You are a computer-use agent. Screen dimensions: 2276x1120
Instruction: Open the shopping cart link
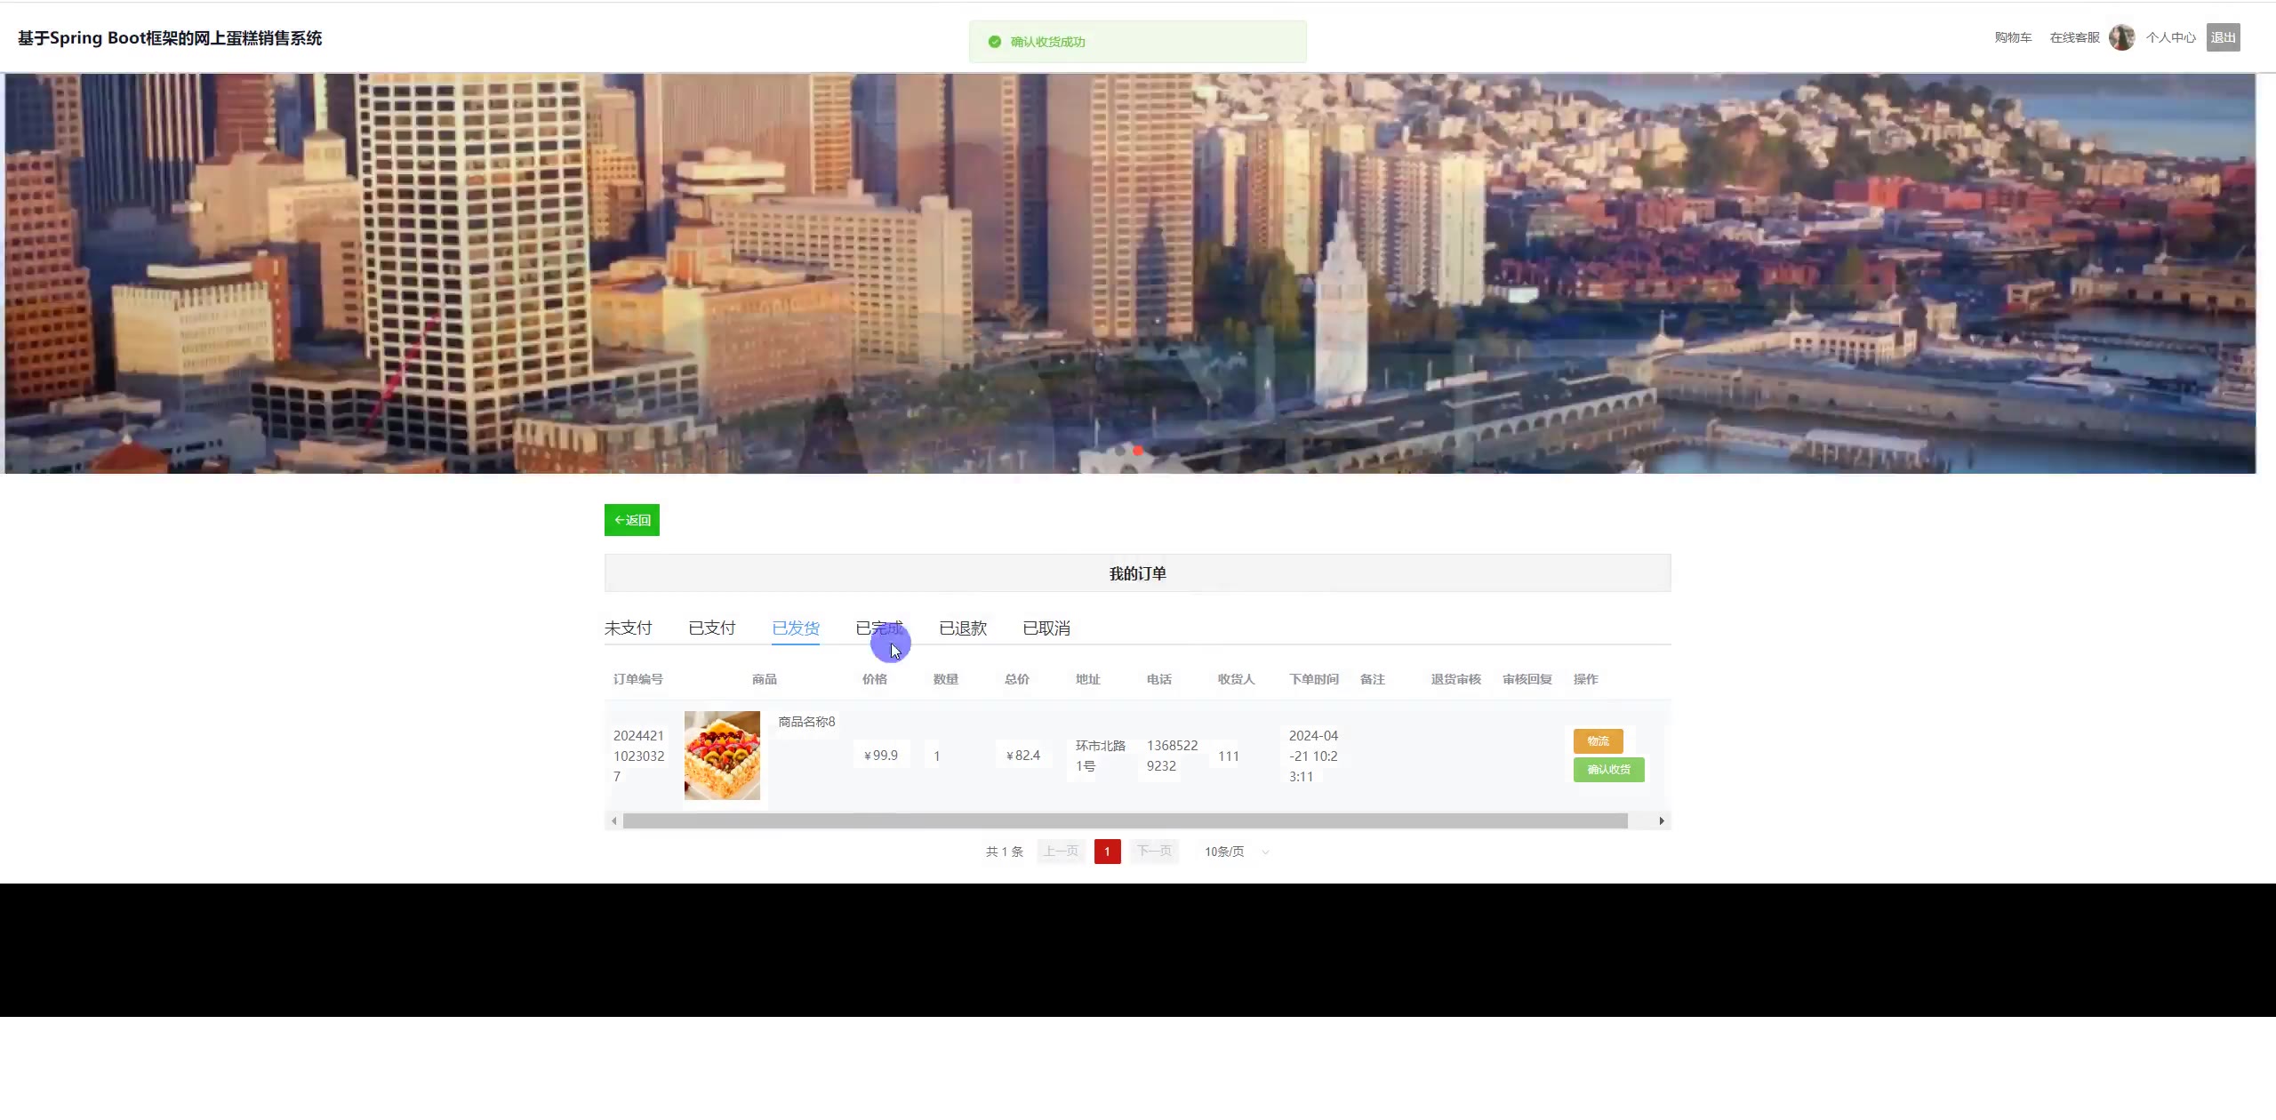coord(2013,37)
